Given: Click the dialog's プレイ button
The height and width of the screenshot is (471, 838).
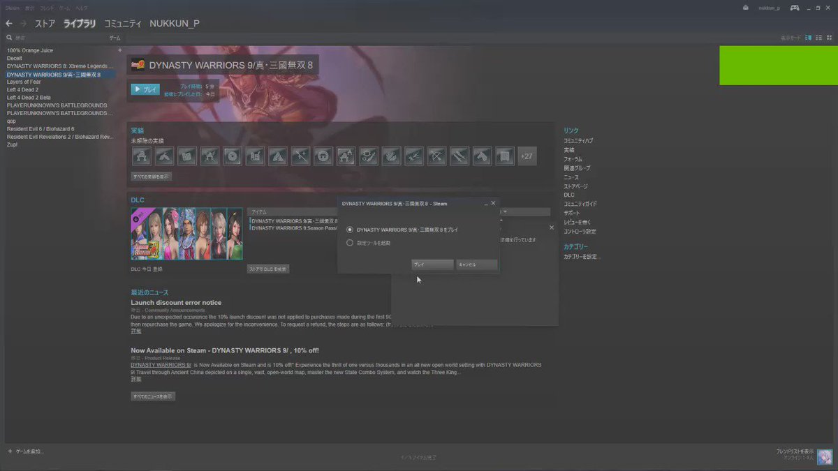Looking at the screenshot, I should [432, 265].
